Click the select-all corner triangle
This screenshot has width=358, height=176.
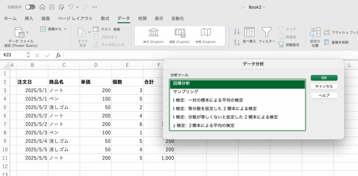pos(6,65)
